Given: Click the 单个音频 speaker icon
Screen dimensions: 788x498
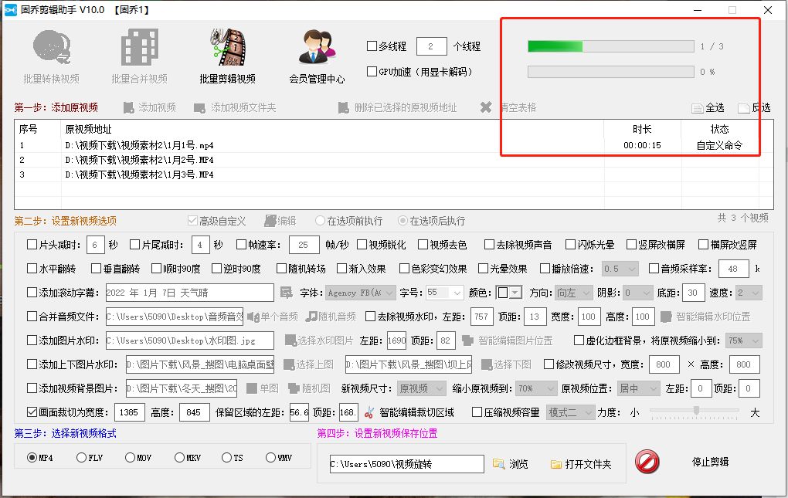Looking at the screenshot, I should [x=253, y=317].
